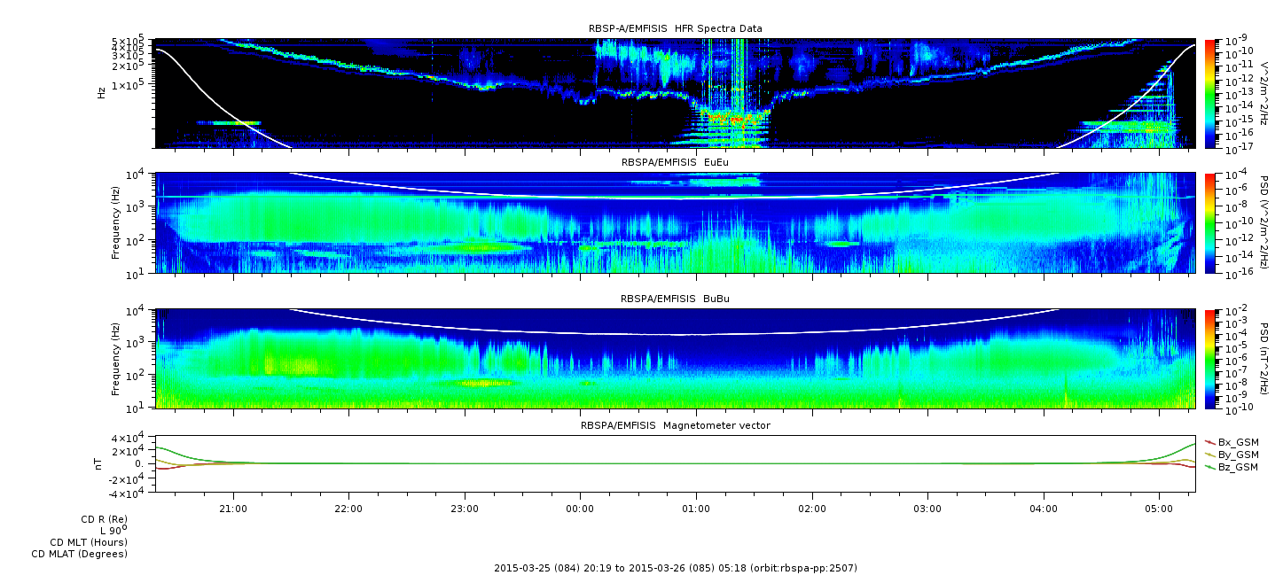Click the BuBu PSD color bar
1283x583 pixels.
(x=1211, y=358)
